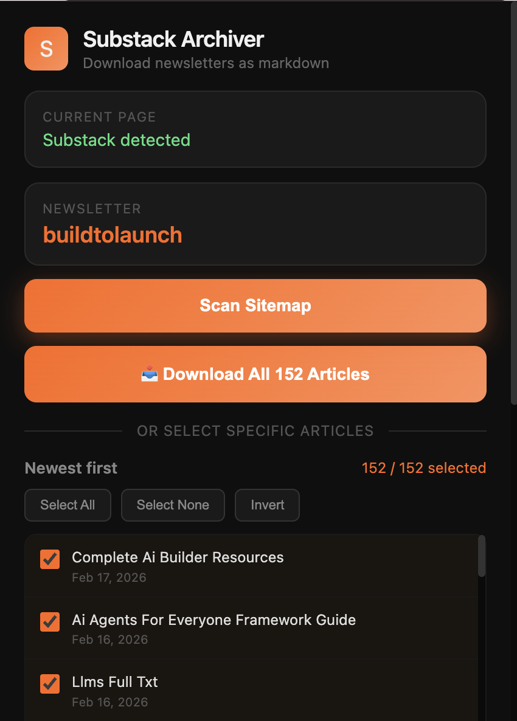Click the inbox tray download icon
The image size is (517, 721).
tap(150, 374)
